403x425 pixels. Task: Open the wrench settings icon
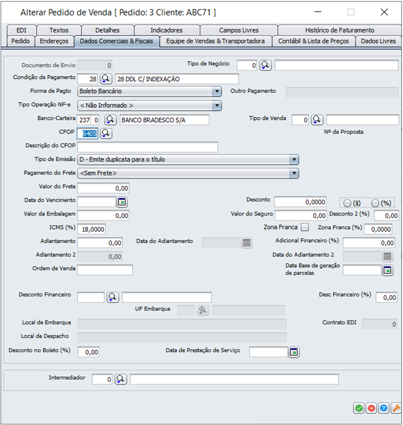396,408
